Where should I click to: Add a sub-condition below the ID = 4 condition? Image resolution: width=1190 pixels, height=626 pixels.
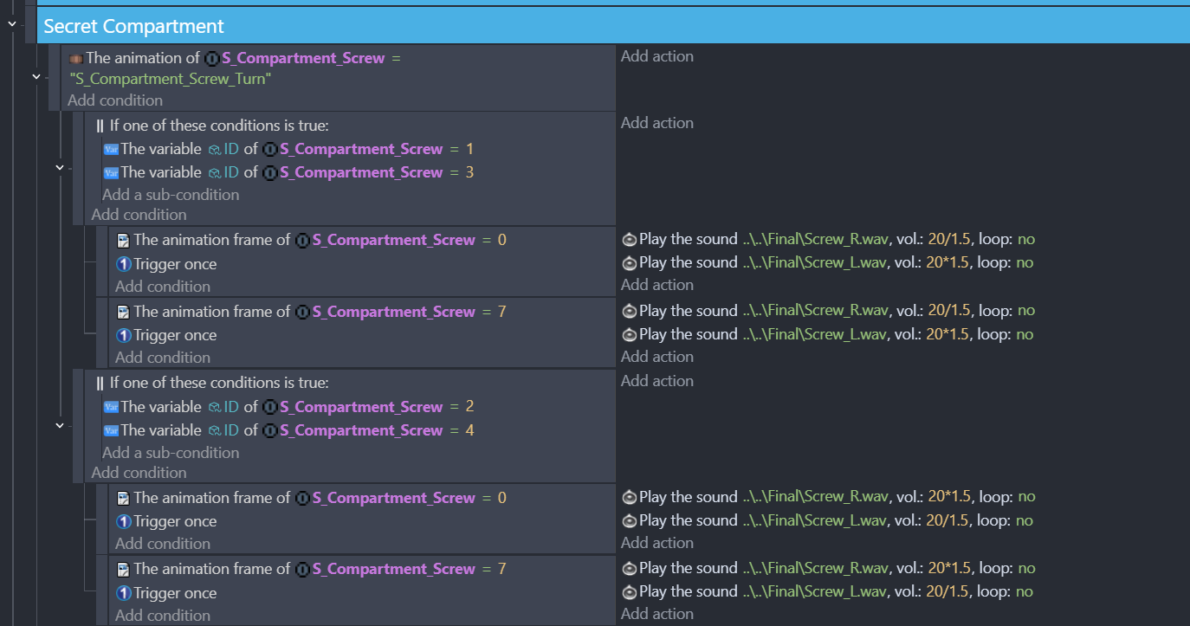tap(171, 453)
